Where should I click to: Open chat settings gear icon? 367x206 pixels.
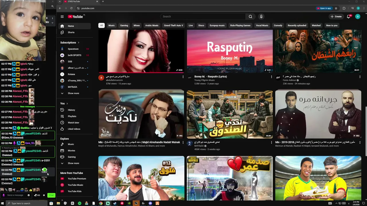(x=44, y=195)
